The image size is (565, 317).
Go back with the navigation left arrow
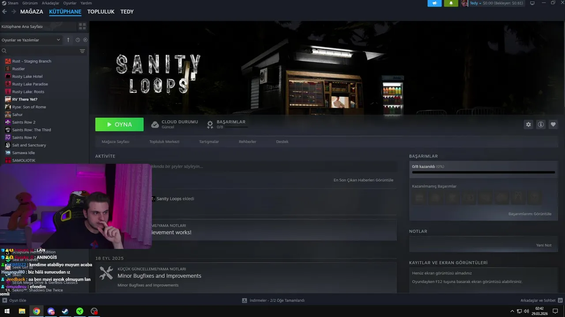click(4, 11)
